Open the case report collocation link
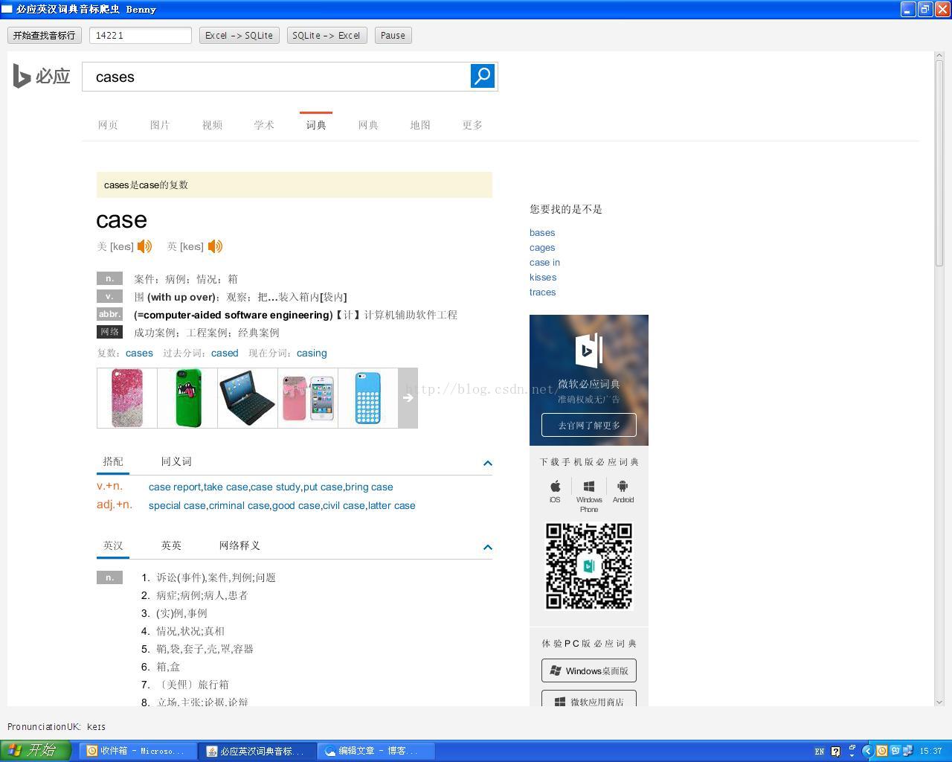 [175, 487]
